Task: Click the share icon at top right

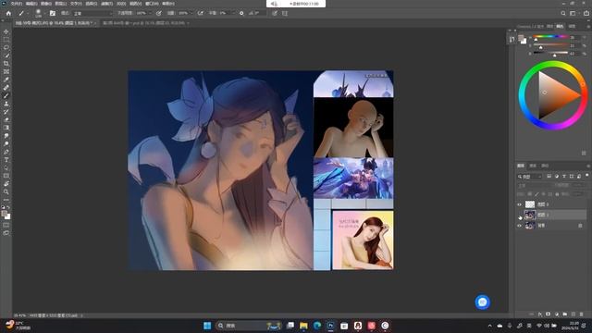Action: [586, 13]
